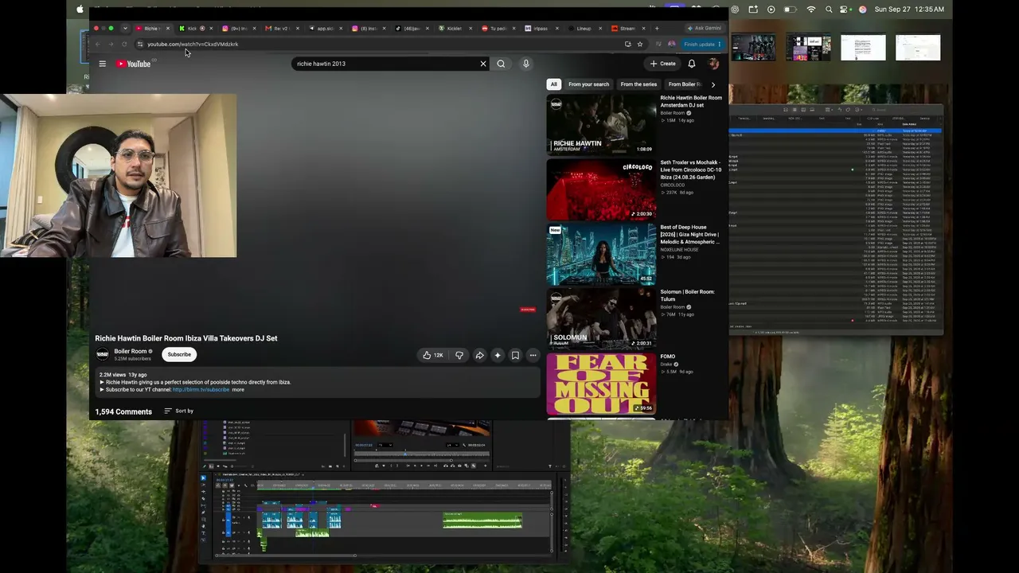This screenshot has width=1019, height=573.
Task: Subscribe to the Boiler Room channel
Action: 179,354
